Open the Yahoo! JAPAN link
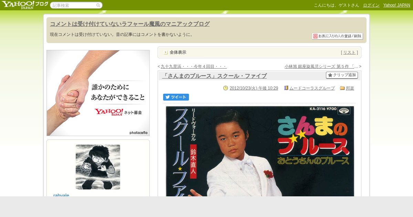The width and height of the screenshot is (413, 217). pos(396,5)
